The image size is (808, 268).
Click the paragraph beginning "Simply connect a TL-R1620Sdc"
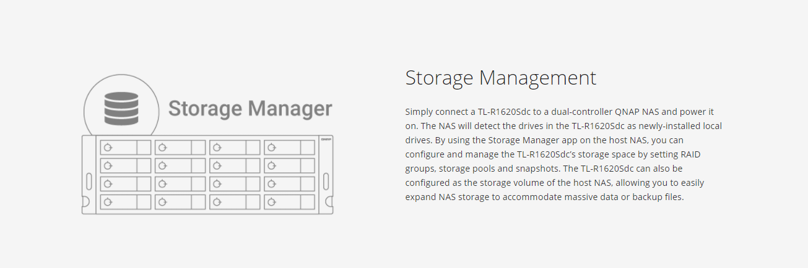(563, 154)
